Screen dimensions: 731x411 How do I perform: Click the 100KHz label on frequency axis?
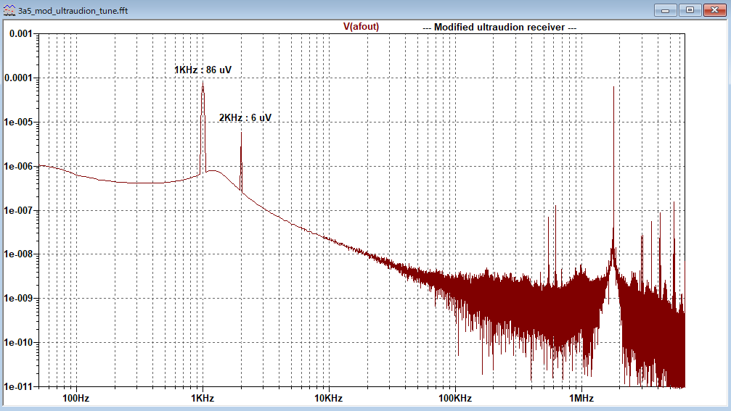click(455, 399)
